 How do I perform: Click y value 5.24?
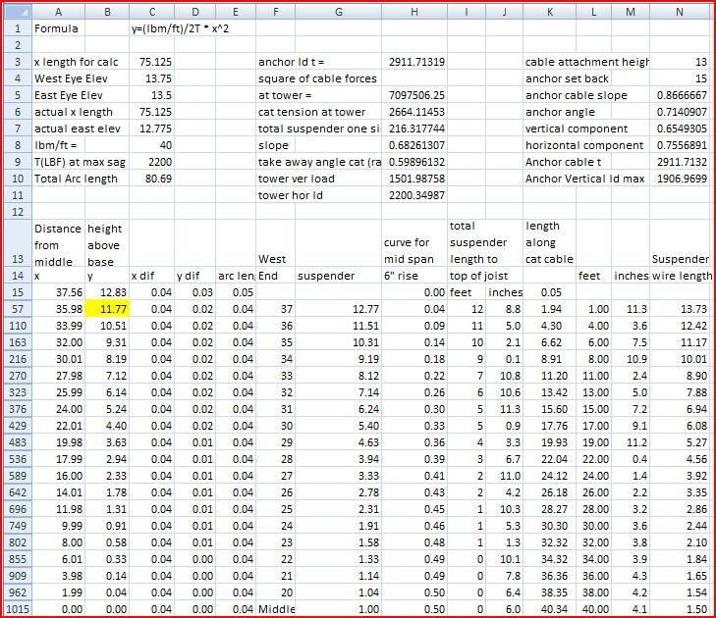107,409
